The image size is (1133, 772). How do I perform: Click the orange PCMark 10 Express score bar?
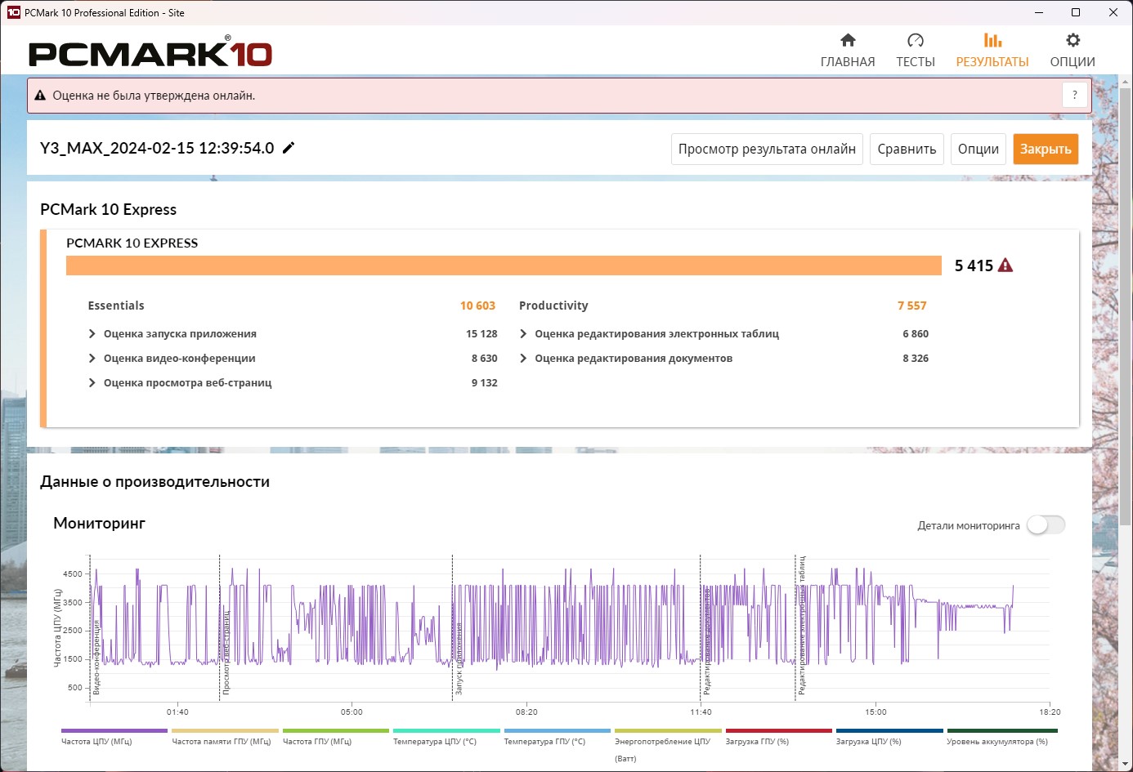(x=504, y=266)
